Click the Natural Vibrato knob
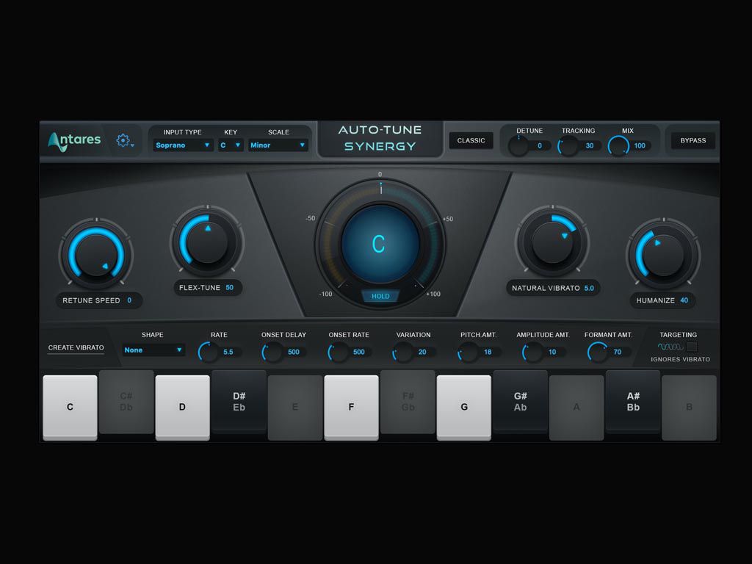 [552, 242]
